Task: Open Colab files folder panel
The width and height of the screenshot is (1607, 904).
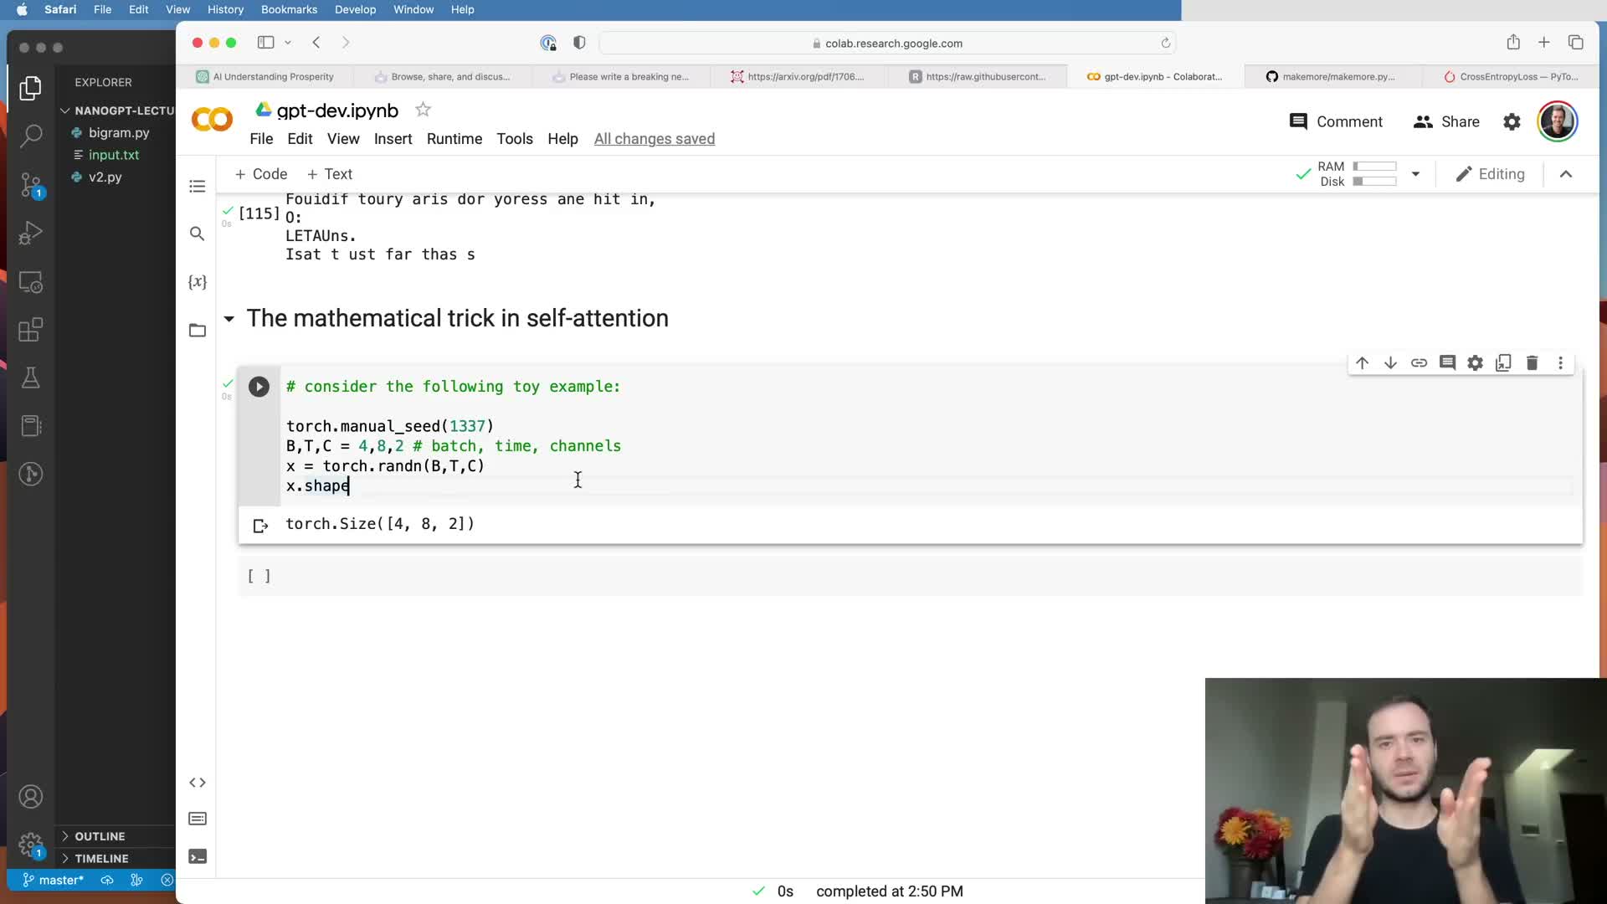Action: coord(198,331)
